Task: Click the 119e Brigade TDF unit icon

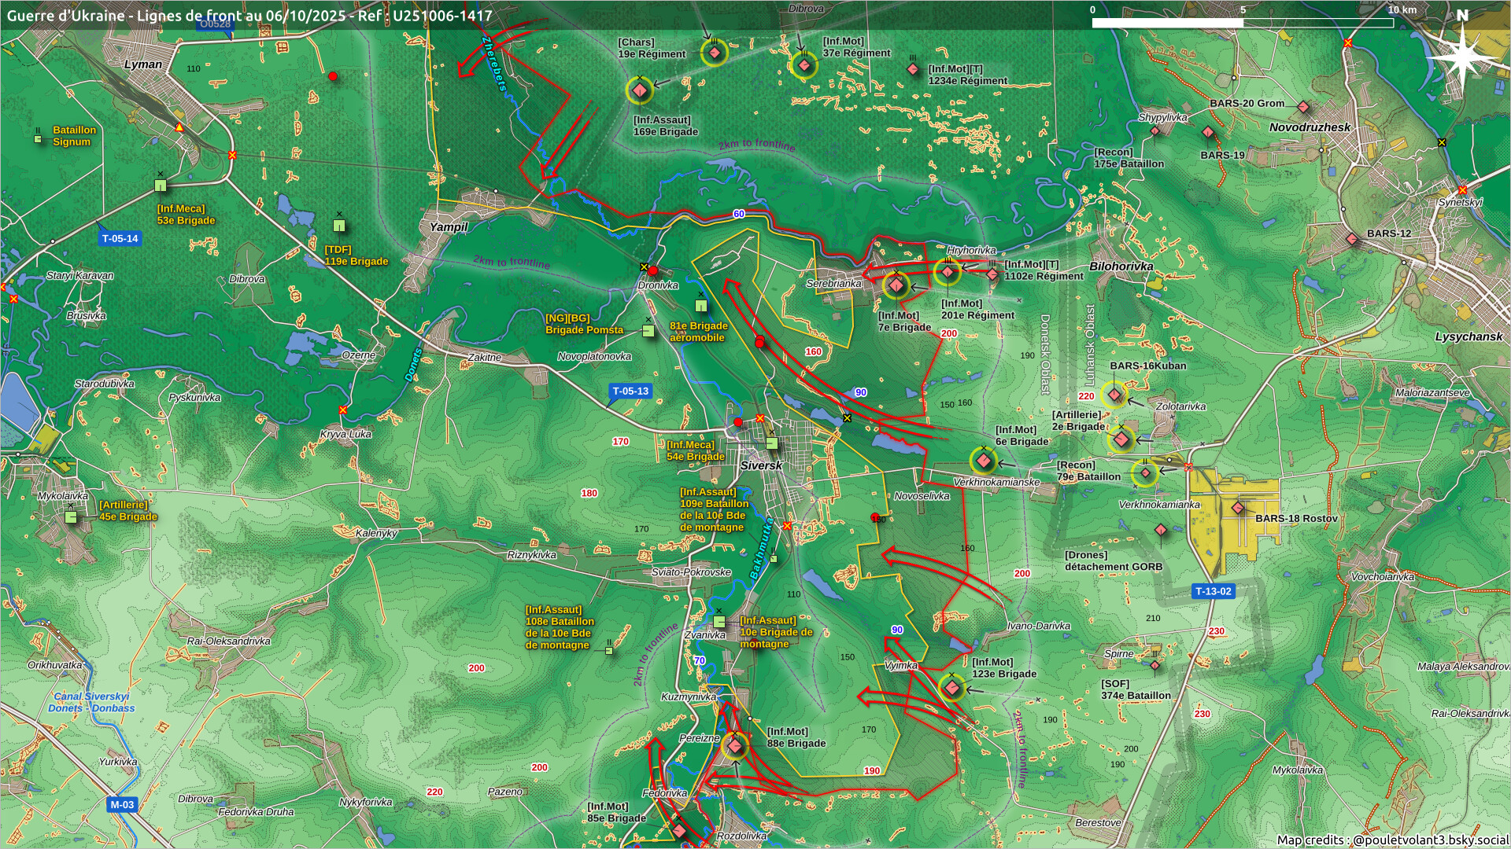Action: (x=339, y=226)
